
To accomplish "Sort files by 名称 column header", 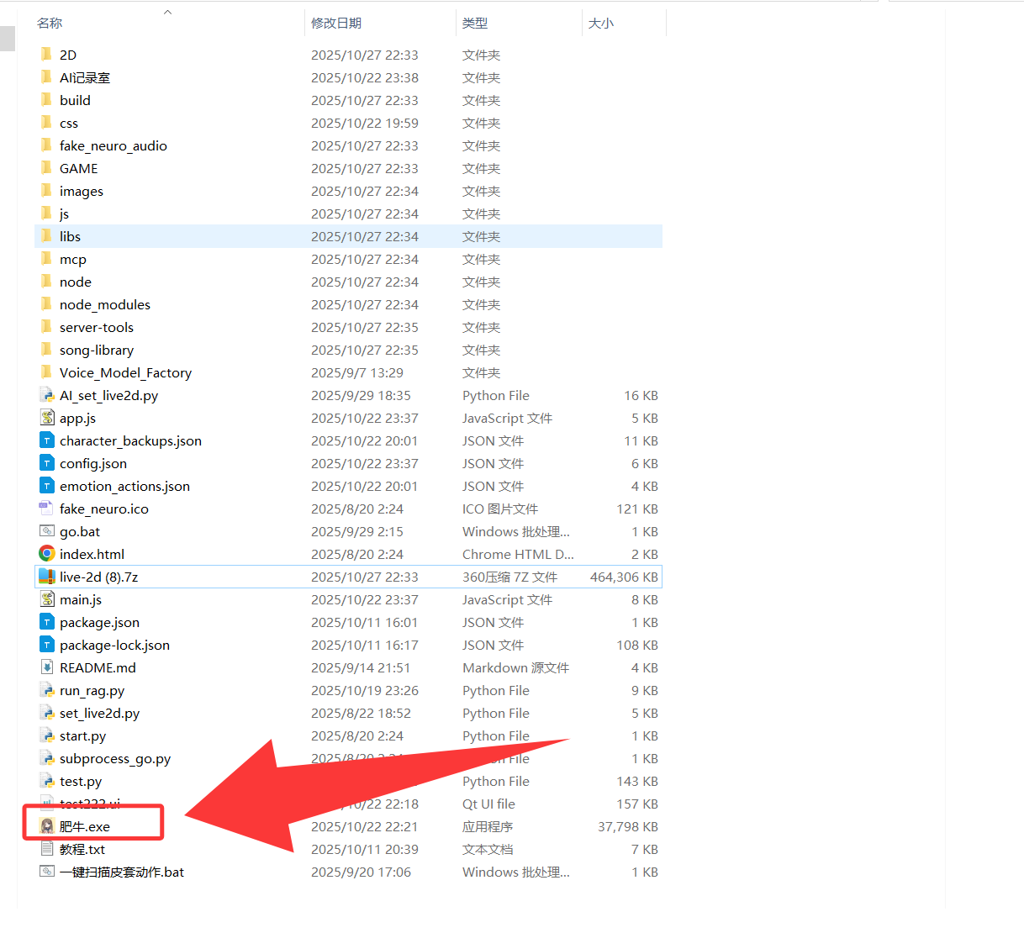I will [50, 24].
